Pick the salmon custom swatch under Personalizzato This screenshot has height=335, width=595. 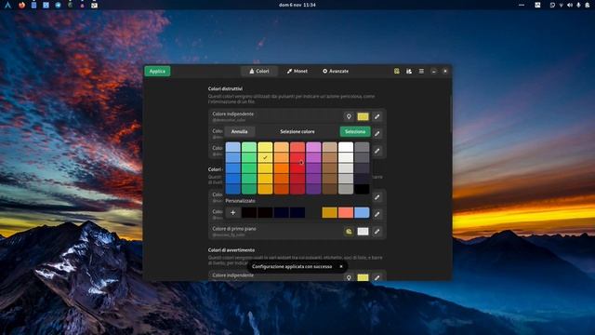(346, 213)
